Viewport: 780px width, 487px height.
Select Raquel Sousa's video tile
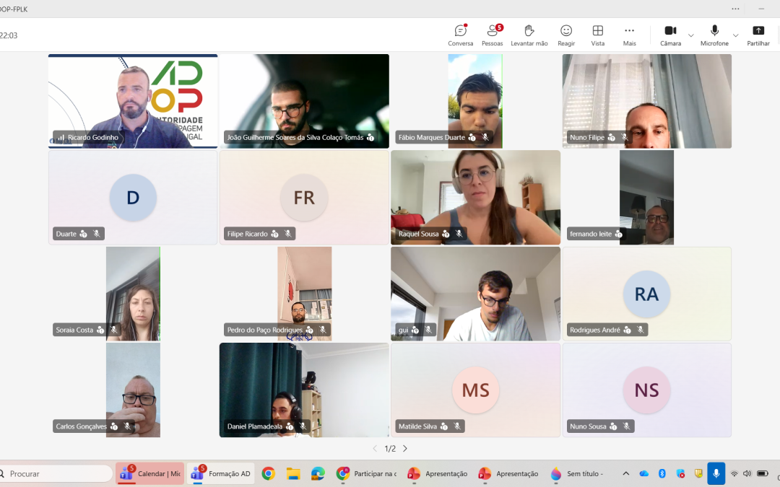tap(475, 197)
